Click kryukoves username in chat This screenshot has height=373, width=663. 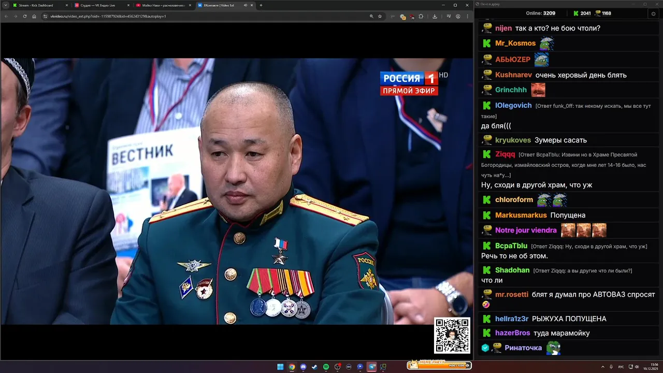coord(513,140)
